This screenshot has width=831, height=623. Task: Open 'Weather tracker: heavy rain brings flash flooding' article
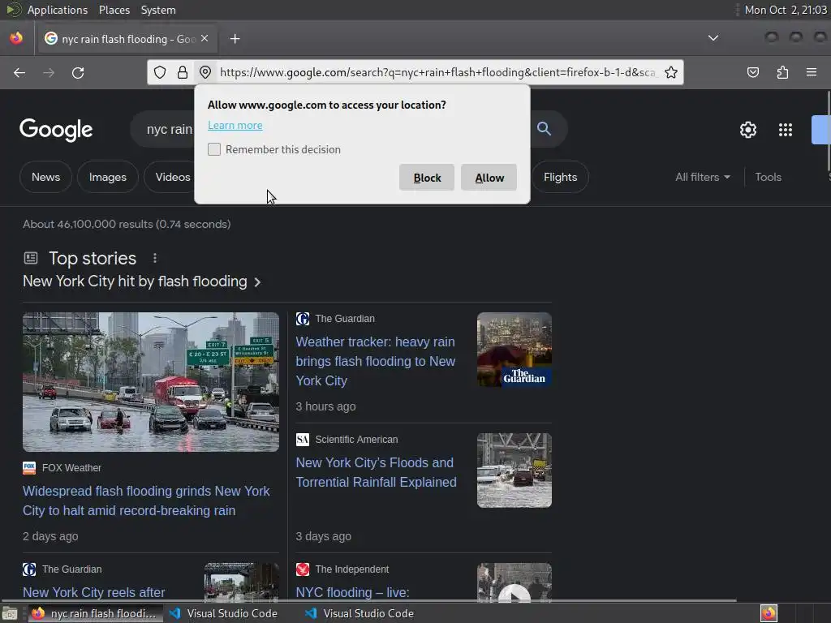pos(375,361)
